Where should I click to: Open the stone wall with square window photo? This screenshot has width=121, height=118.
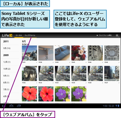95,53
